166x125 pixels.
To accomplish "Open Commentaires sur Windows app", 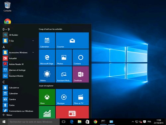I will click(x=21, y=111).
